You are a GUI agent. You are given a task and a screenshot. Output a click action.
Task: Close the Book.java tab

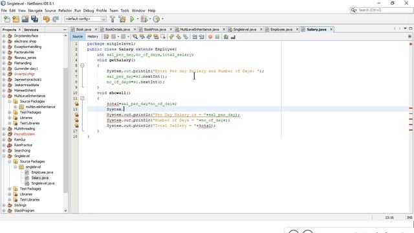(x=96, y=29)
